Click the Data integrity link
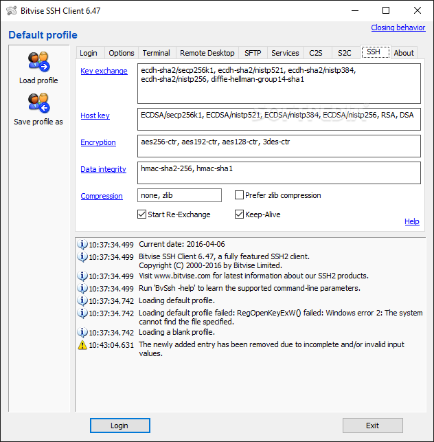 click(x=103, y=169)
